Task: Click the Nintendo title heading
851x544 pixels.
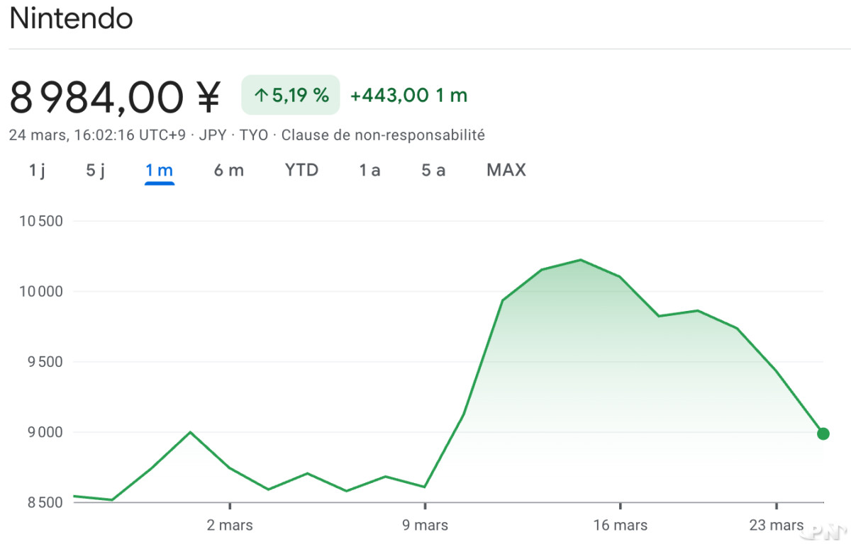Action: [x=71, y=19]
